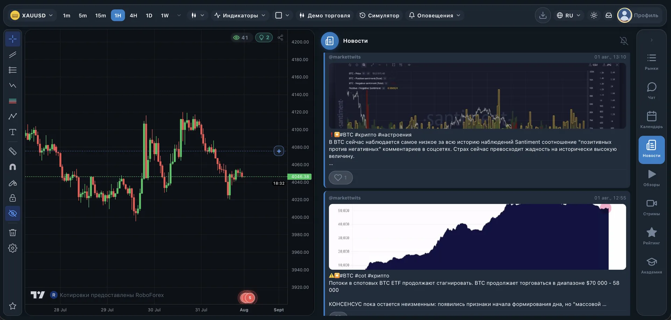This screenshot has width=671, height=320.
Task: Switch to 15m timeframe
Action: [x=101, y=15]
